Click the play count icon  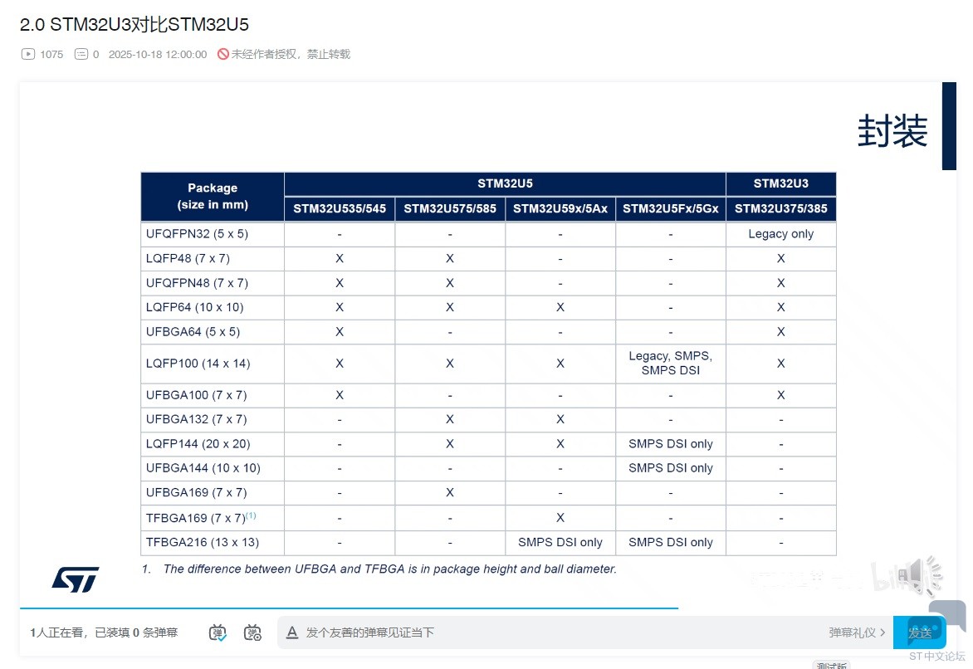27,54
